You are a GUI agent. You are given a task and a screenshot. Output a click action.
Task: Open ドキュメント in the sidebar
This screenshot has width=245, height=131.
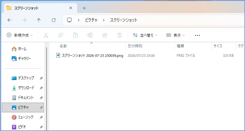tap(23, 97)
